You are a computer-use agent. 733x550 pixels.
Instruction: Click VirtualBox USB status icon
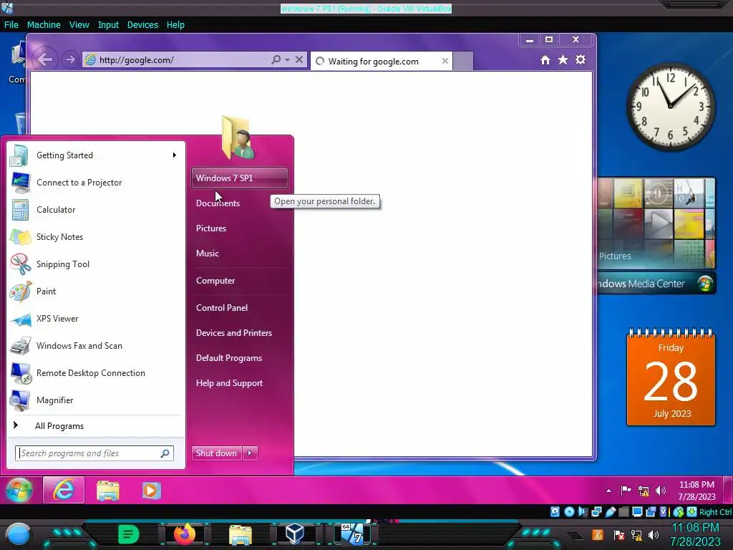[610, 511]
